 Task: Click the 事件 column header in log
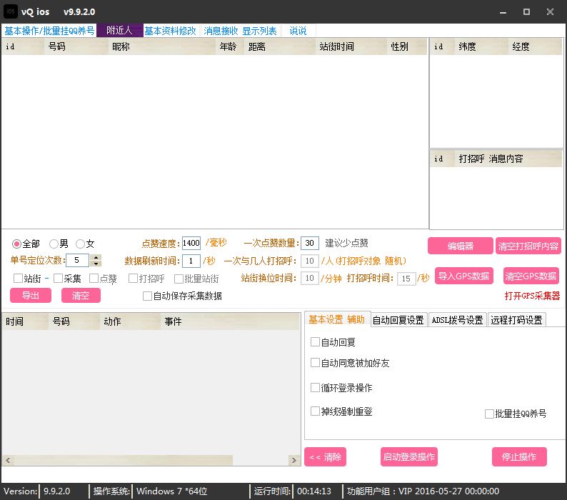(x=230, y=321)
